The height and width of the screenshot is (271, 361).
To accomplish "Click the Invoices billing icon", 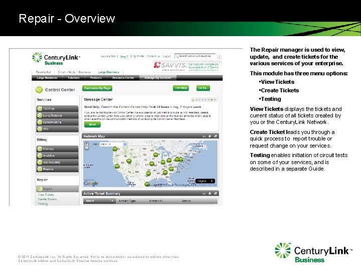I will 40,149.
